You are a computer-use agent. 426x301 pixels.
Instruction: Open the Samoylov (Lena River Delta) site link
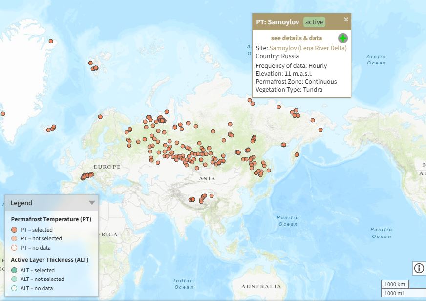(x=308, y=48)
